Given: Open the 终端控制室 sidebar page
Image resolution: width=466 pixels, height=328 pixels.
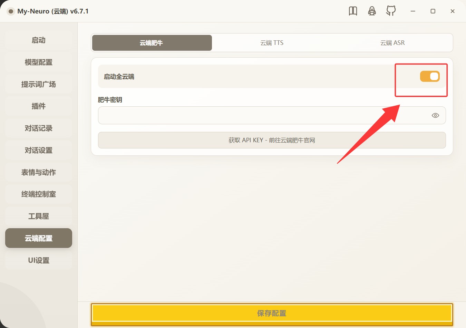Looking at the screenshot, I should coord(39,194).
